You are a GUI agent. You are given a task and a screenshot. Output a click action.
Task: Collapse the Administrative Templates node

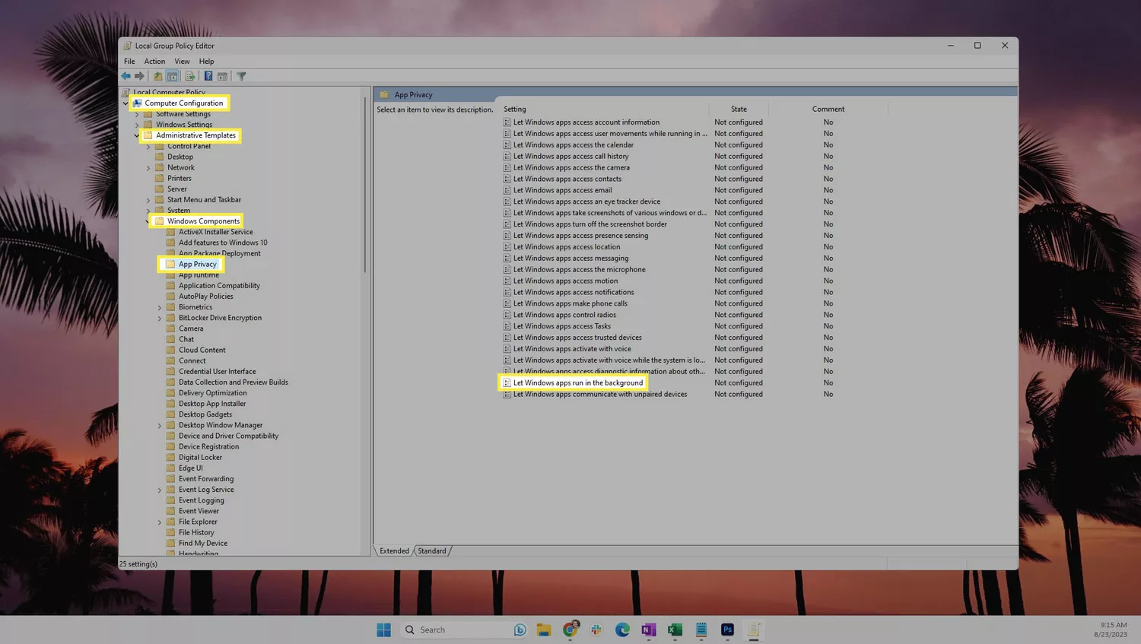137,135
